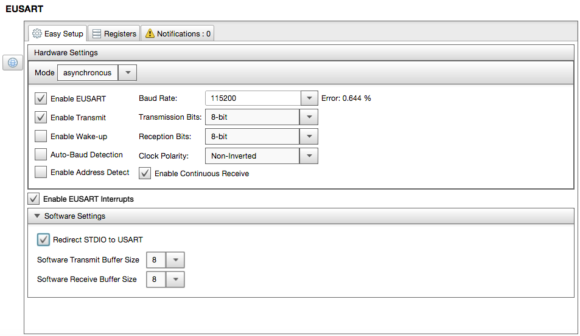Open the Mode asynchronous dropdown
The image size is (580, 336).
(127, 73)
